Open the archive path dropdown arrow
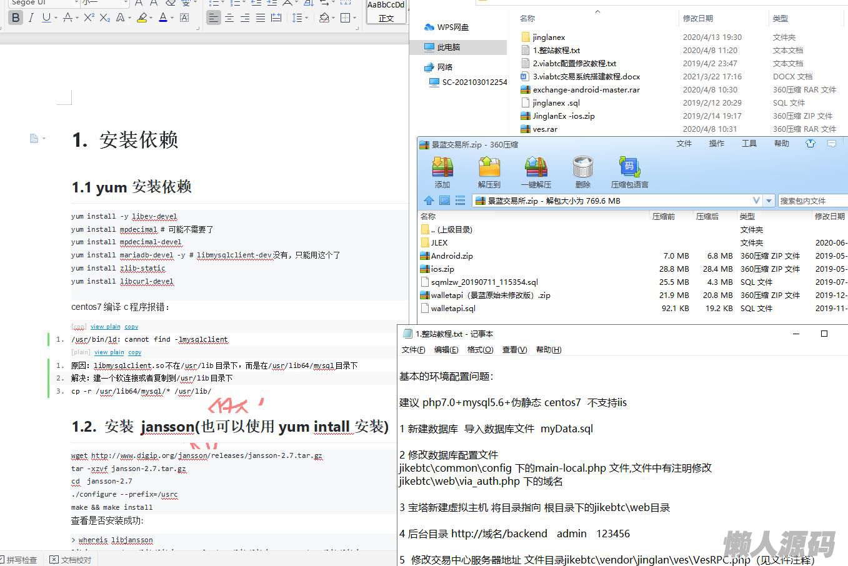 (769, 201)
